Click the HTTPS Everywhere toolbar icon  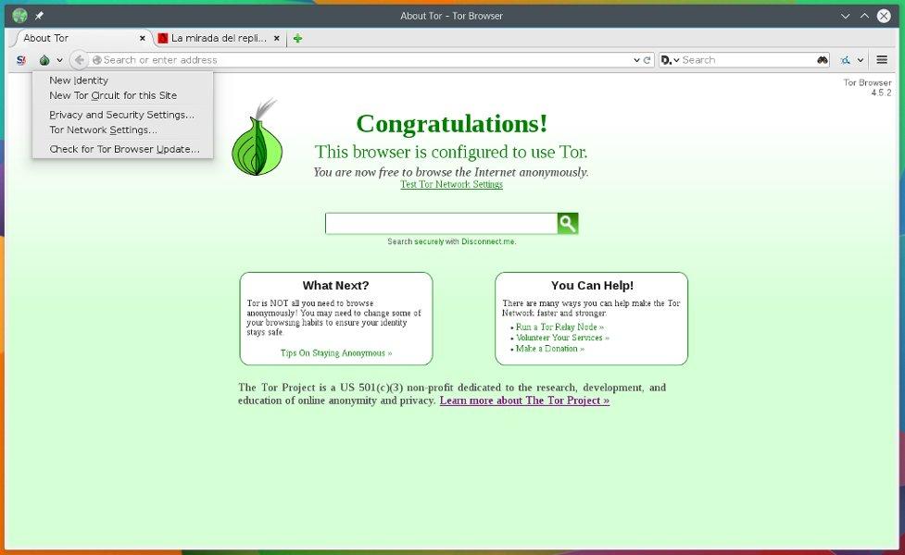click(846, 60)
